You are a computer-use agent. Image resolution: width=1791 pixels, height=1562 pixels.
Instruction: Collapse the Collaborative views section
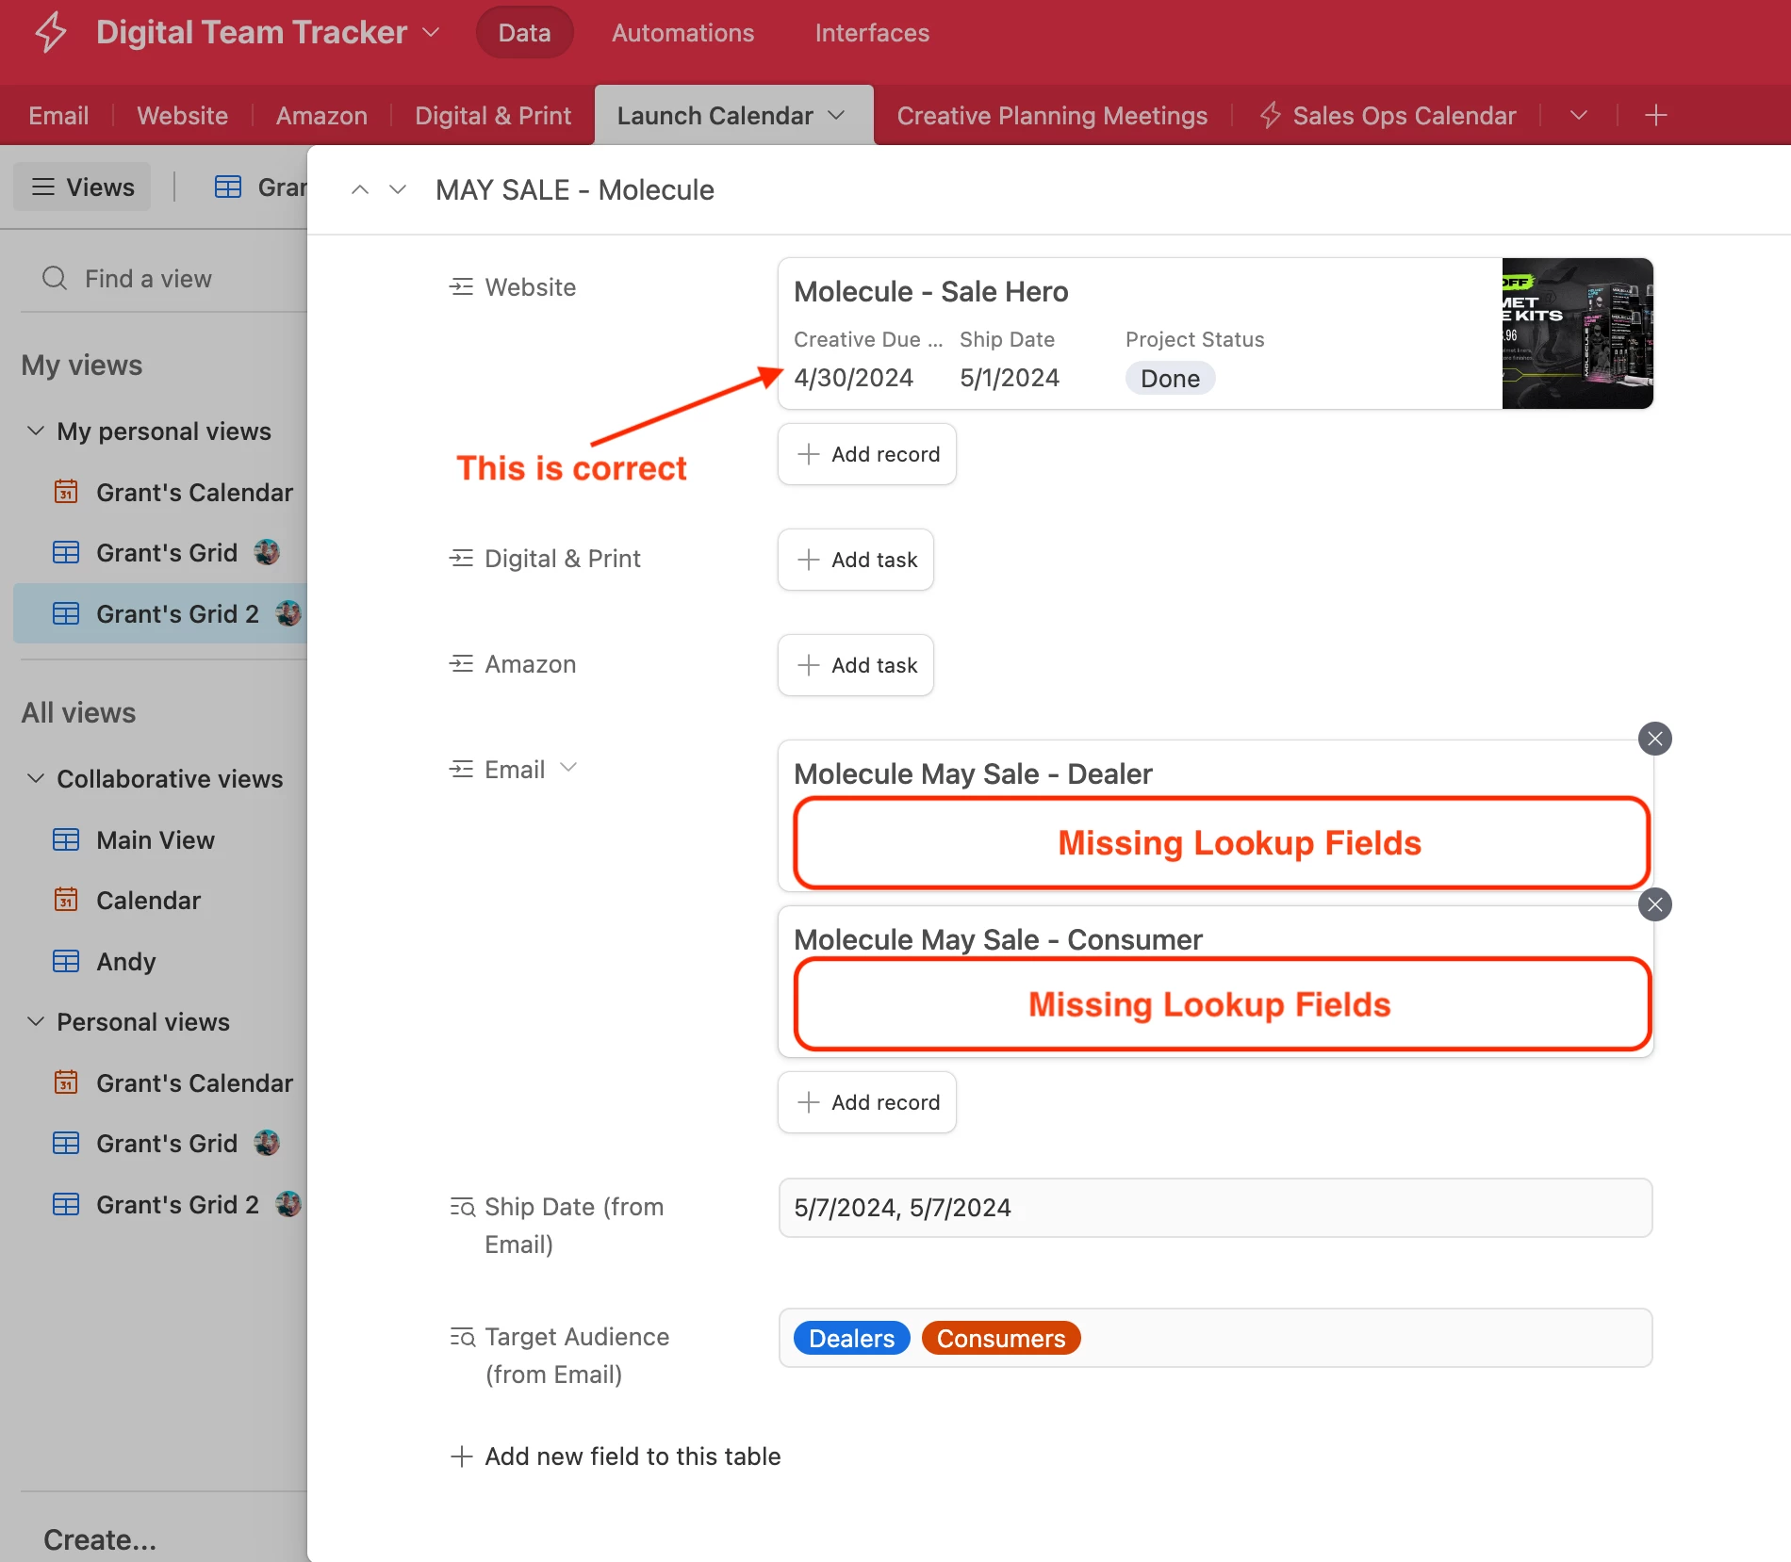pyautogui.click(x=36, y=778)
